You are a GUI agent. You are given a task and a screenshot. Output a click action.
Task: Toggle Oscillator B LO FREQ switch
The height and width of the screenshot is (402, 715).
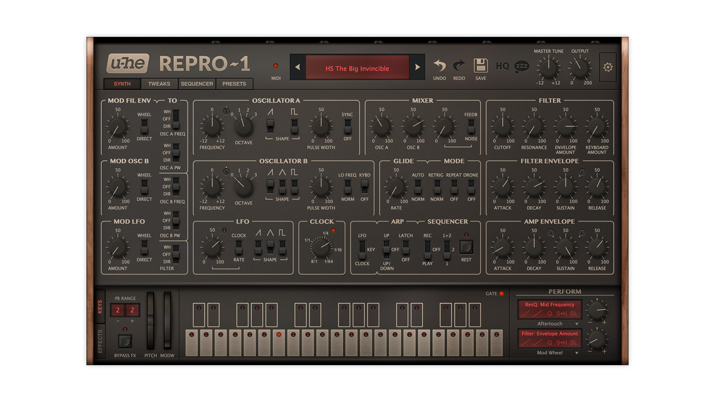(x=347, y=186)
